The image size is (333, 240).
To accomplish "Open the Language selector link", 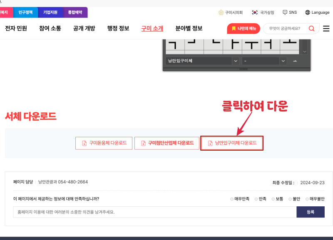I will pos(317,12).
